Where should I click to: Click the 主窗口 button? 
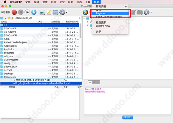pos(128,117)
